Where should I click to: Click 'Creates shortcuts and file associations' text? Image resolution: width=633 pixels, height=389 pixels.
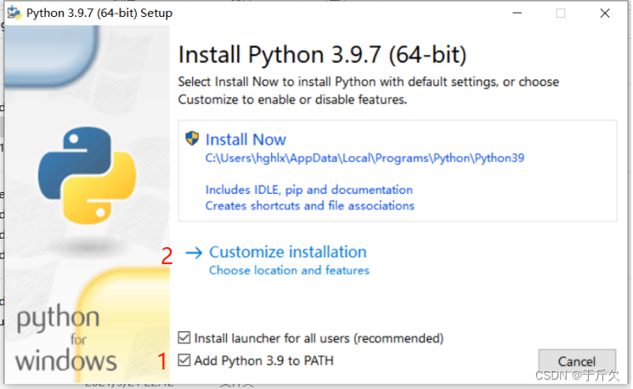pos(309,206)
